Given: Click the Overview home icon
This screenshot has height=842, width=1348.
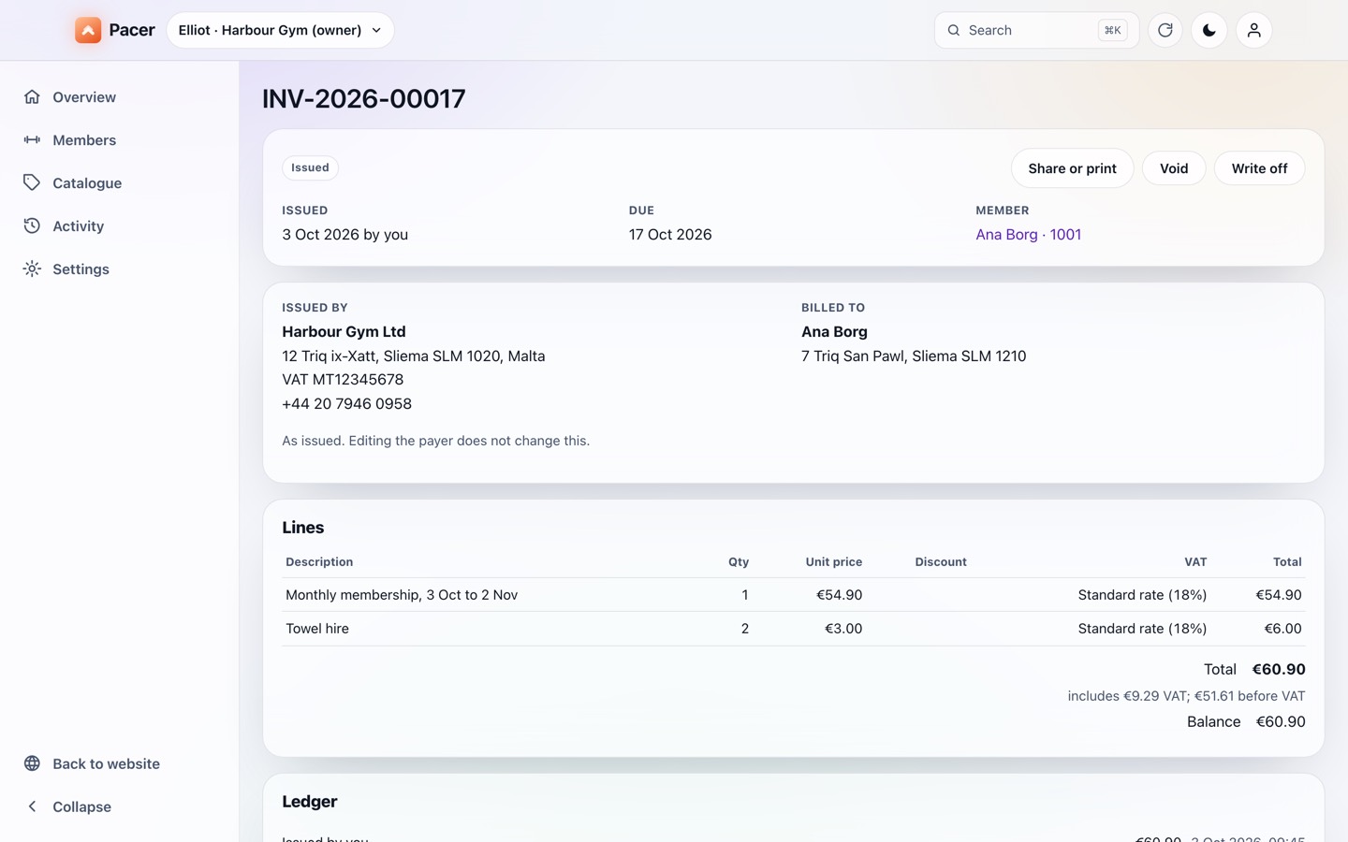Looking at the screenshot, I should tap(32, 96).
